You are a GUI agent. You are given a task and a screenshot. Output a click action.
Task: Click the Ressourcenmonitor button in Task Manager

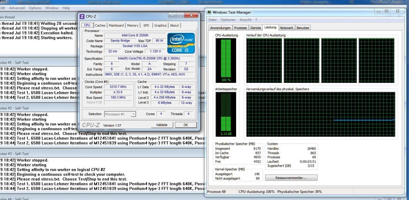291,178
